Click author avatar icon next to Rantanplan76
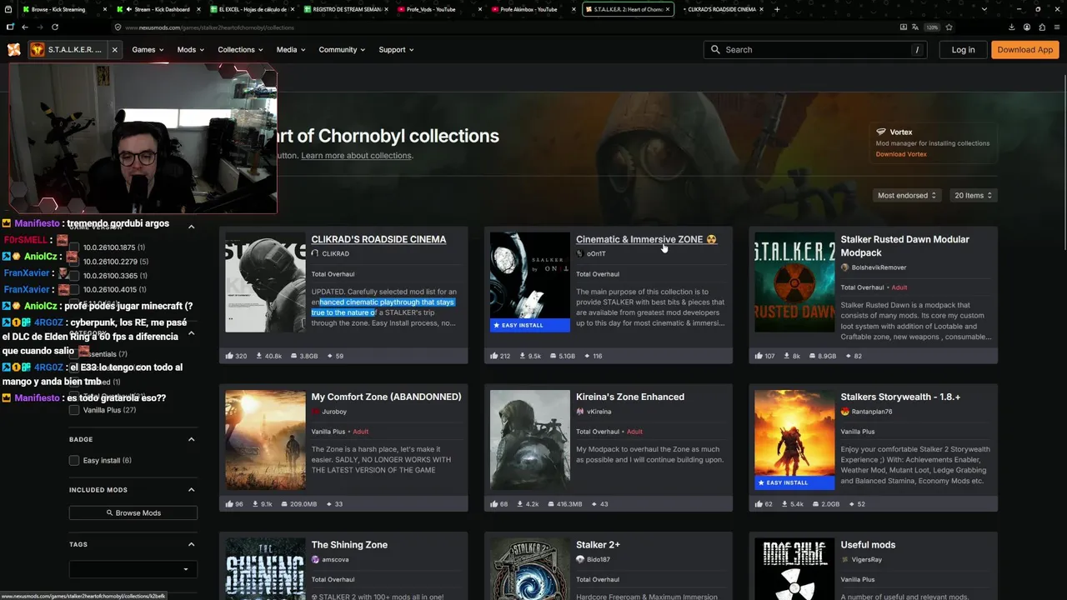 point(844,412)
